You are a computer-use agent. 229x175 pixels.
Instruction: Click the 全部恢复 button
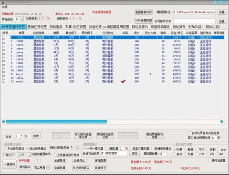tap(60, 168)
